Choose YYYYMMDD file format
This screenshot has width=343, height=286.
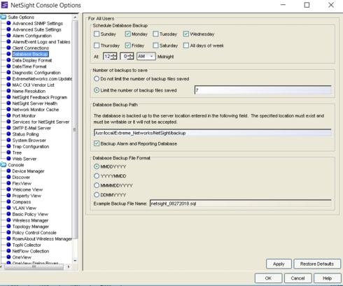pyautogui.click(x=97, y=176)
